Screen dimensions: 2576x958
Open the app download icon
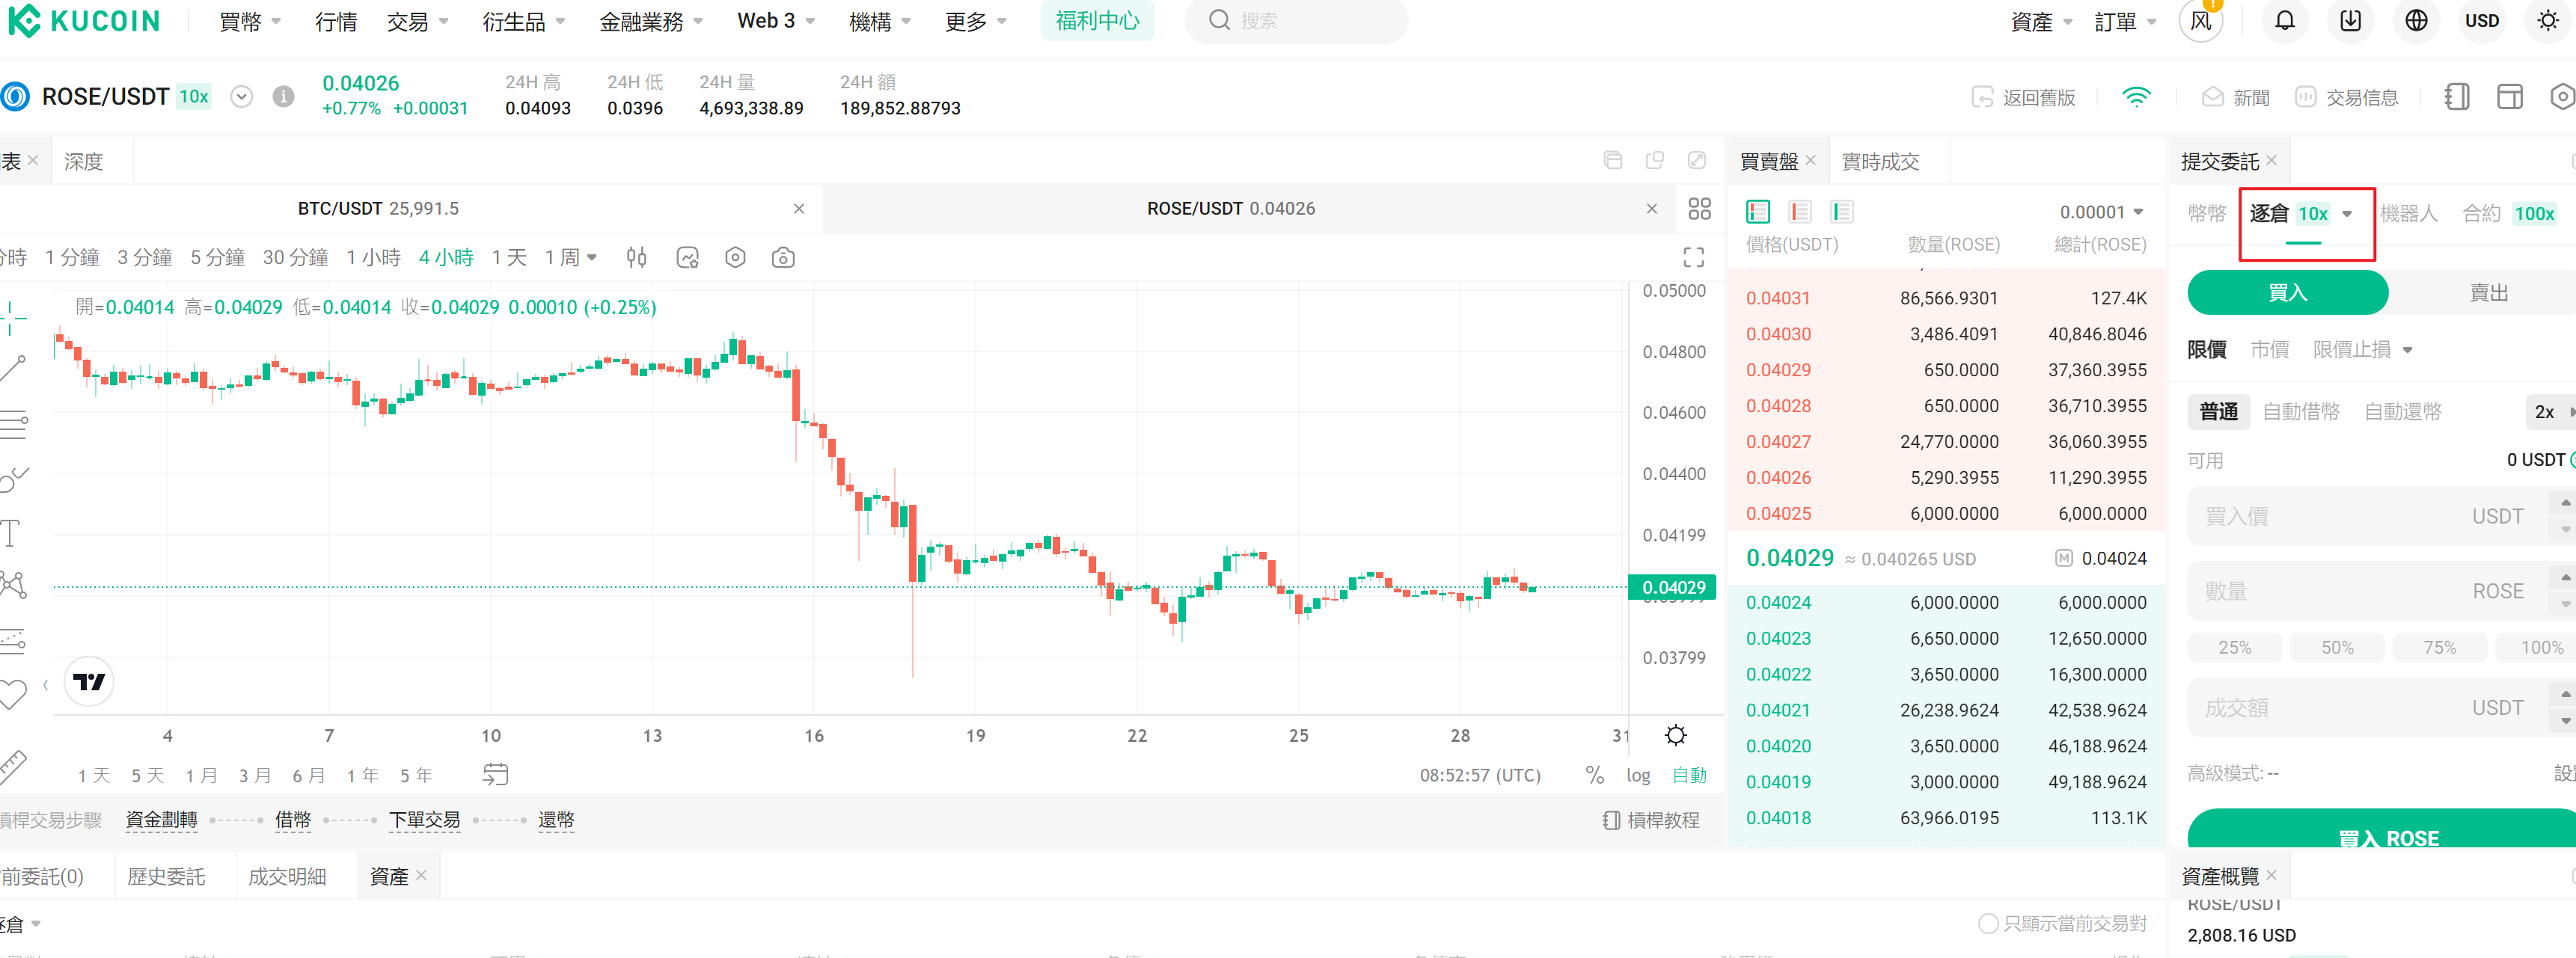[2350, 21]
